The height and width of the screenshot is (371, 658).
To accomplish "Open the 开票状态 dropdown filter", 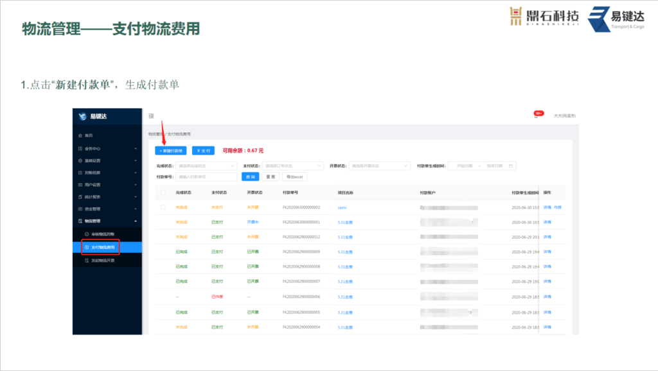I will [379, 166].
